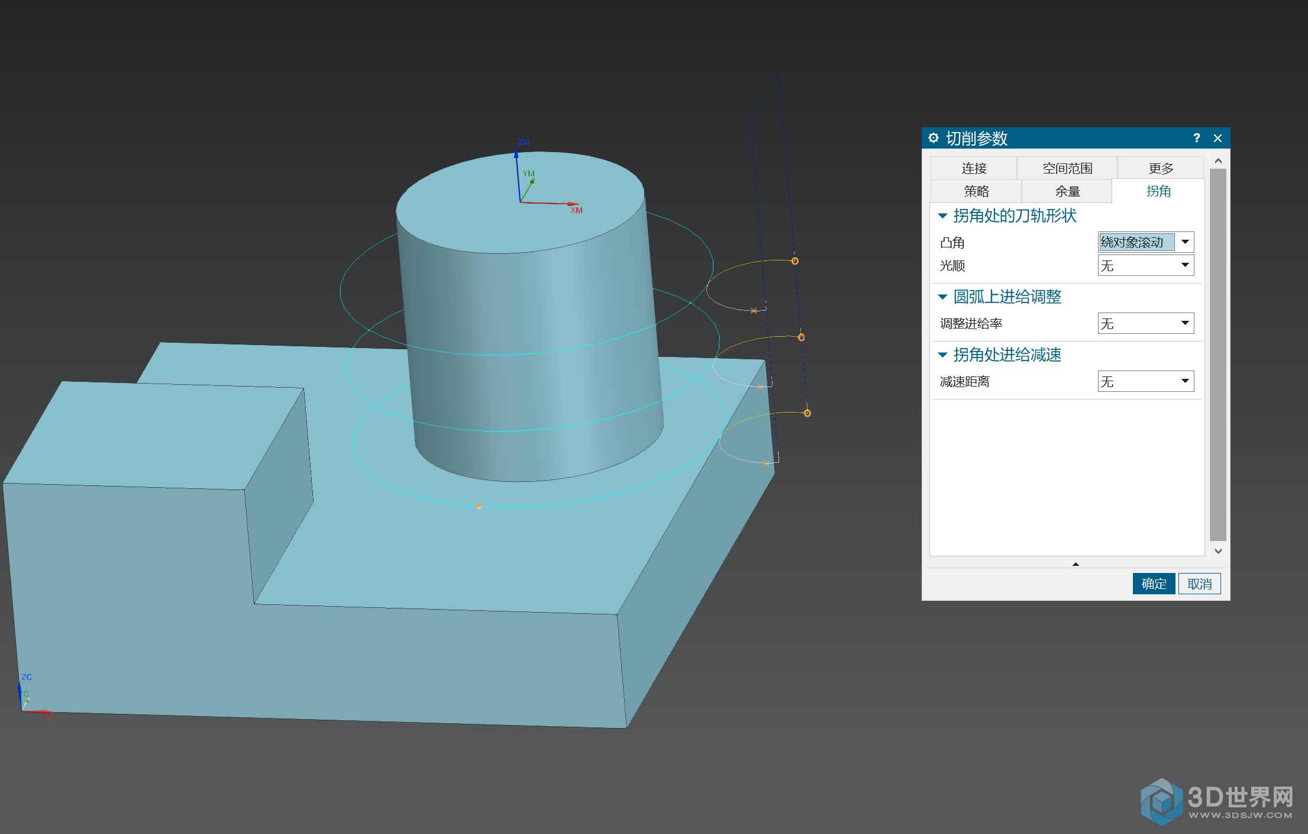Click the top orange circle engage point marker

tap(795, 261)
